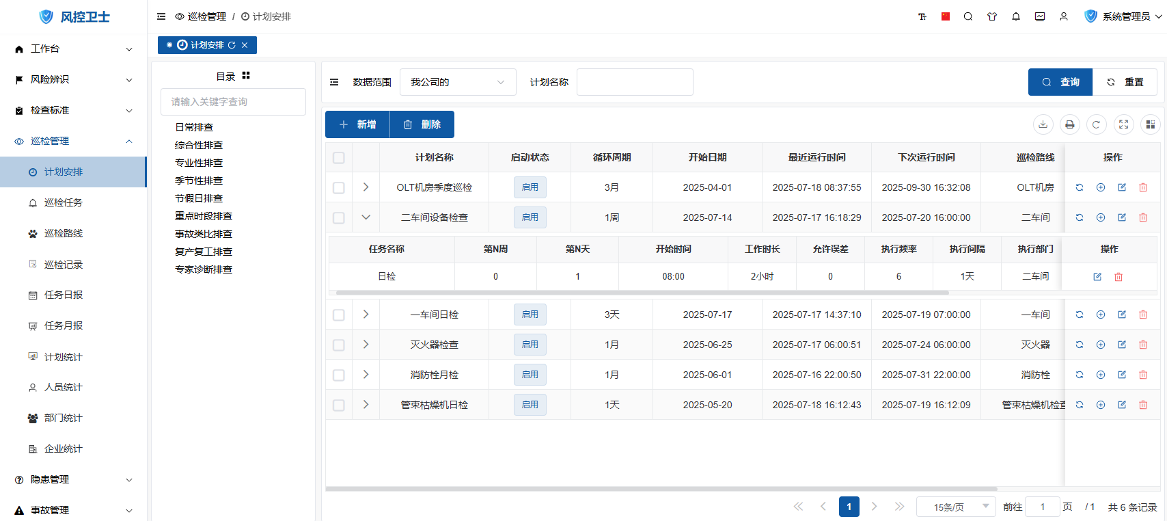Click the print icon above the table
This screenshot has height=521, width=1167.
tap(1069, 124)
